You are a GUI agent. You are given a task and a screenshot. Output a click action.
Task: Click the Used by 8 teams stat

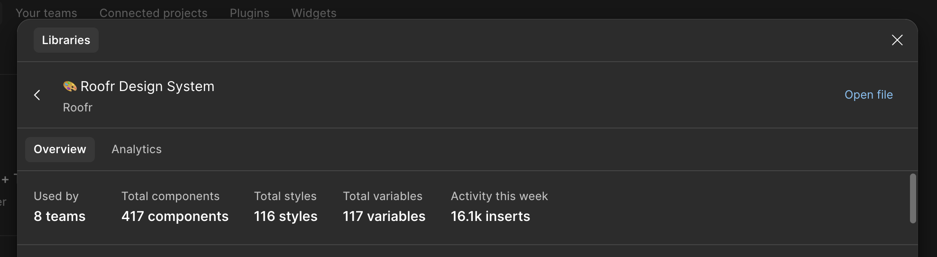[59, 216]
